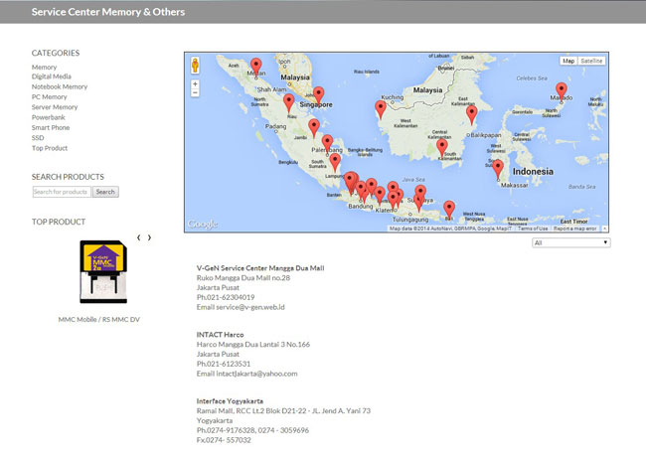The height and width of the screenshot is (462, 646).
Task: Zoom out the map with minus button
Action: [x=195, y=92]
